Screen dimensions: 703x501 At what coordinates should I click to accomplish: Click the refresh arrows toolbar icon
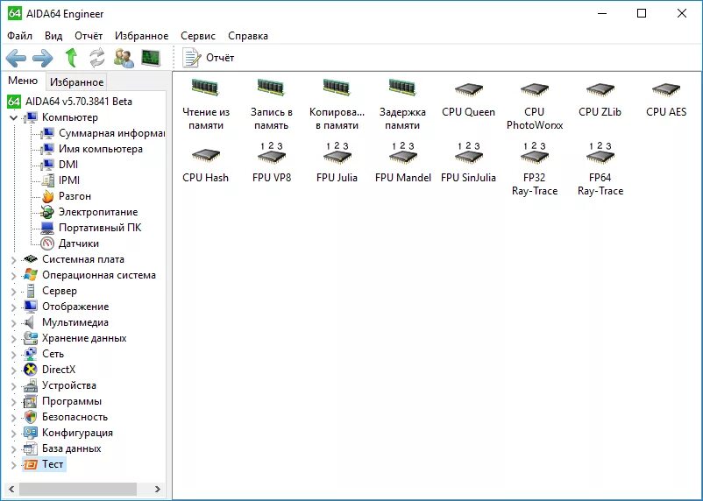point(96,58)
